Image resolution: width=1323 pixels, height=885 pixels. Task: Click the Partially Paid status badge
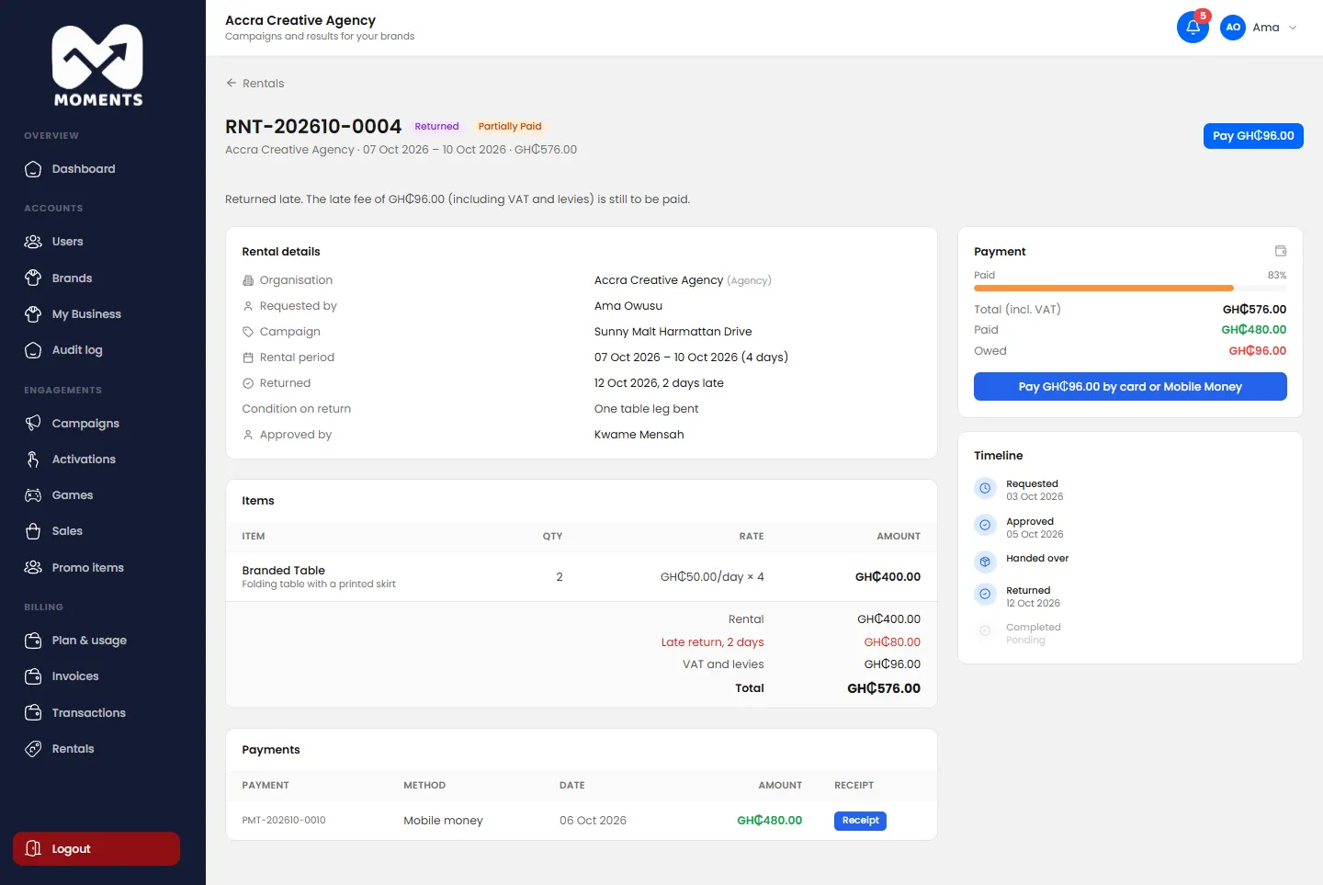pyautogui.click(x=510, y=127)
